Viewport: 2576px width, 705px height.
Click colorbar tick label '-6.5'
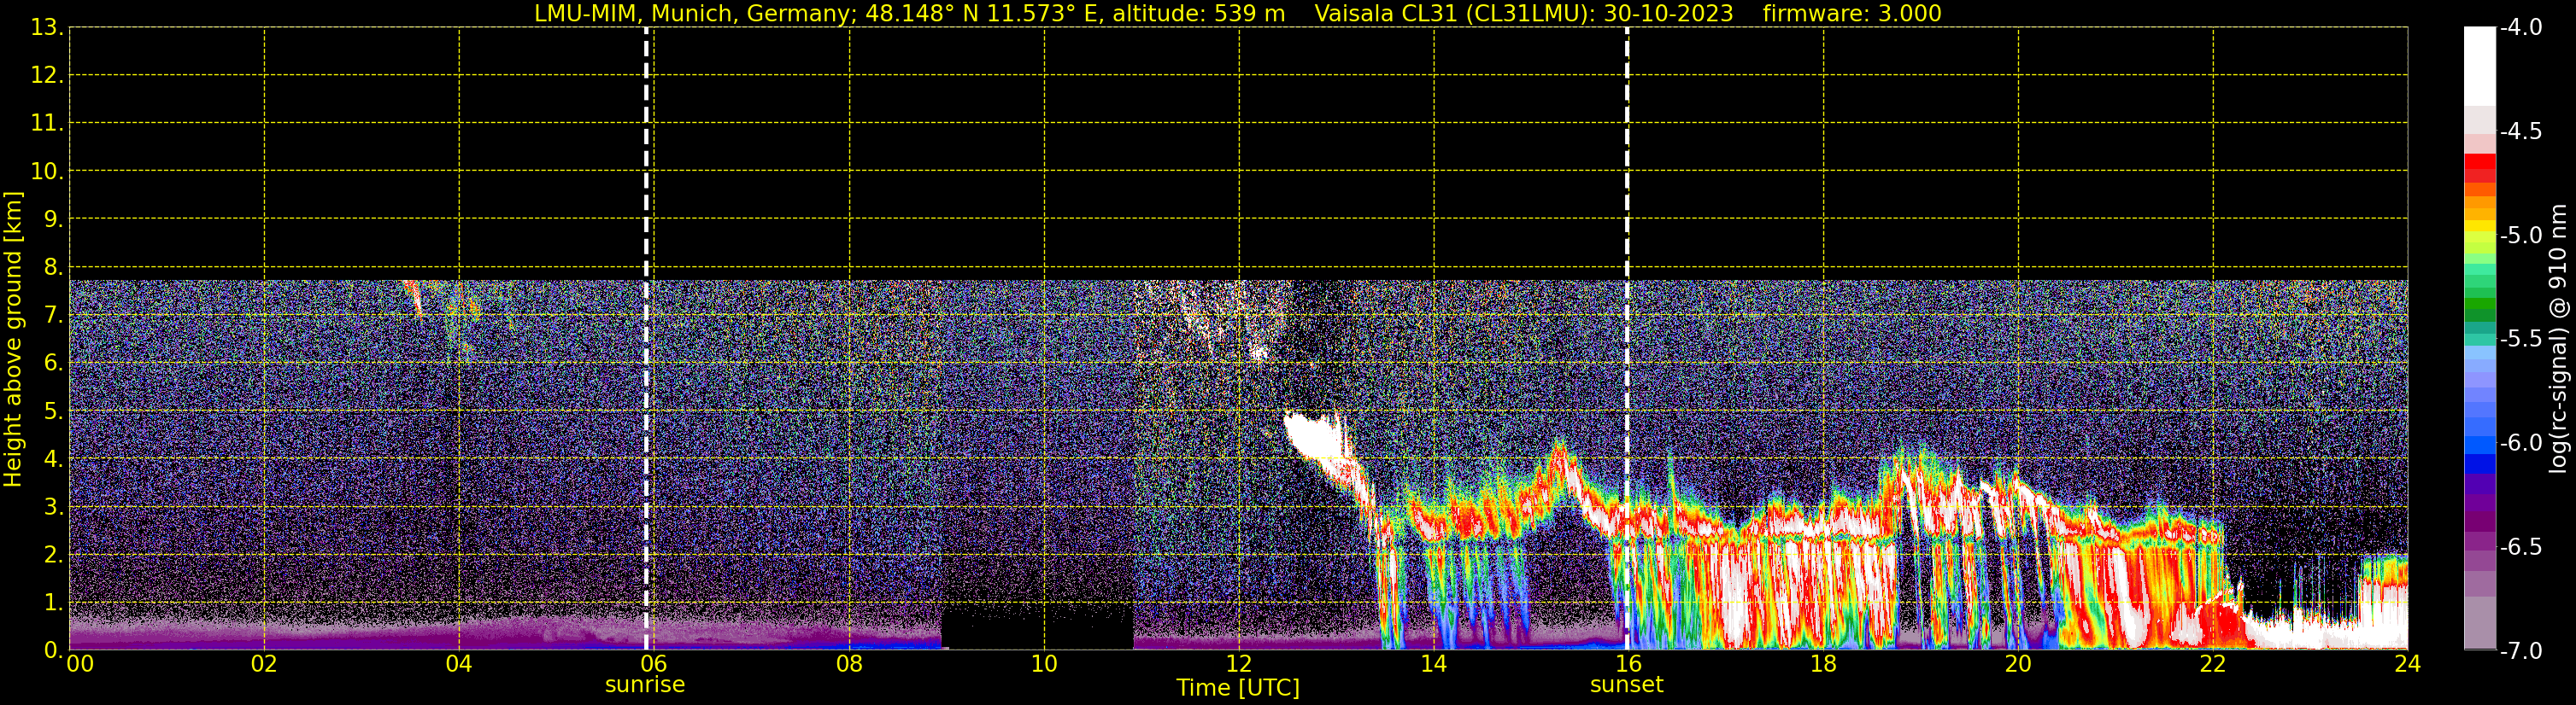(x=2520, y=546)
